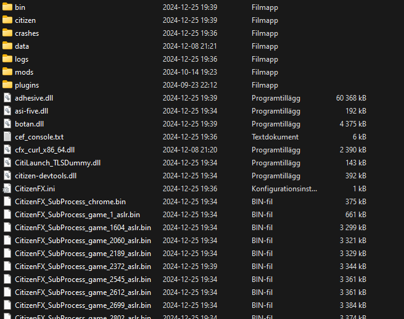Click the file name CitizenFX.ini
The height and width of the screenshot is (319, 404).
click(35, 189)
